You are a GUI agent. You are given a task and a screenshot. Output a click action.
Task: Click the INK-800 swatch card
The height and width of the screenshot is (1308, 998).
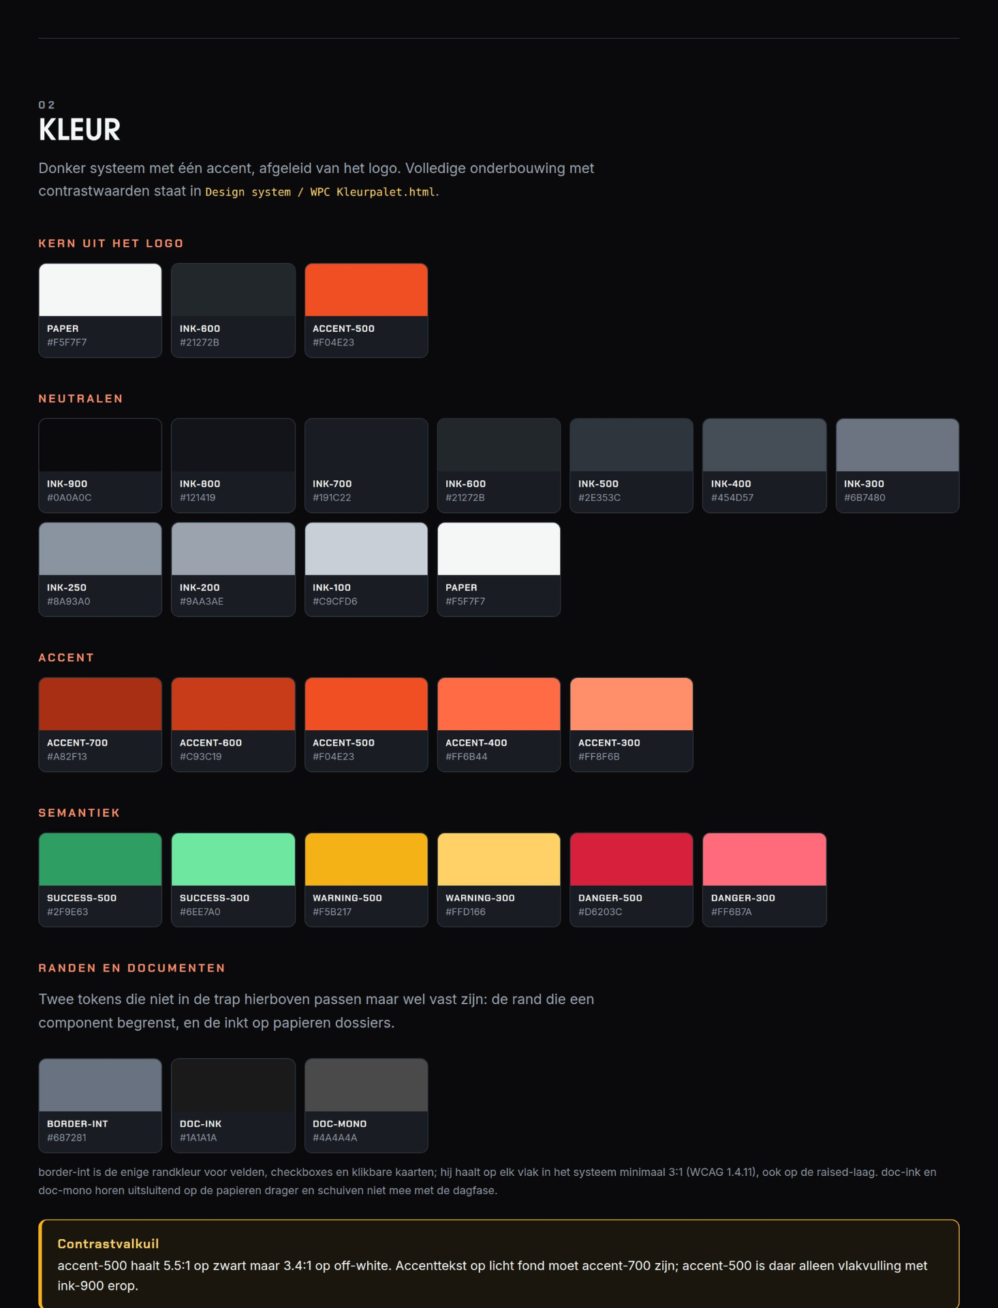[x=233, y=465]
